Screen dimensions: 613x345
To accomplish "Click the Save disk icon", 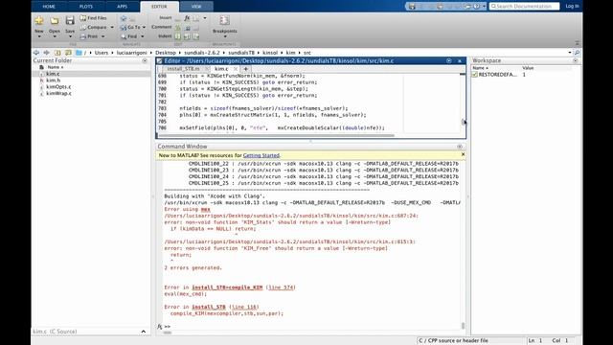I will [70, 20].
